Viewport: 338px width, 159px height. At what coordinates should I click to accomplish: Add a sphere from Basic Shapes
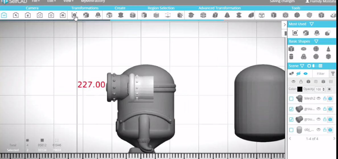pos(316,49)
